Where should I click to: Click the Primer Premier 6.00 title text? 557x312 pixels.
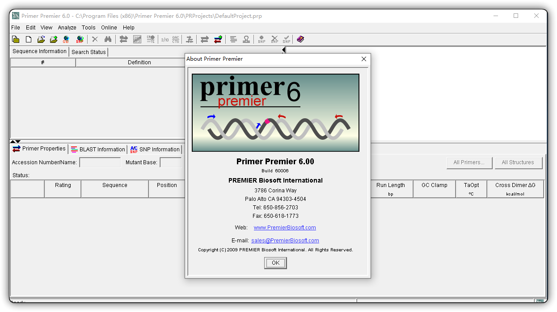click(275, 162)
